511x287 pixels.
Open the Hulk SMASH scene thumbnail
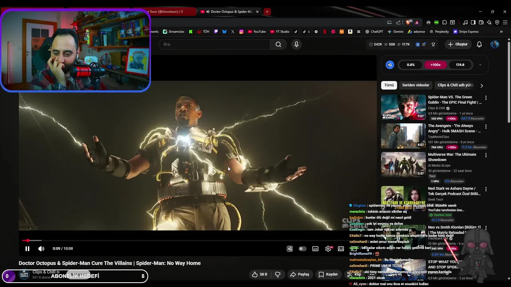[403, 136]
